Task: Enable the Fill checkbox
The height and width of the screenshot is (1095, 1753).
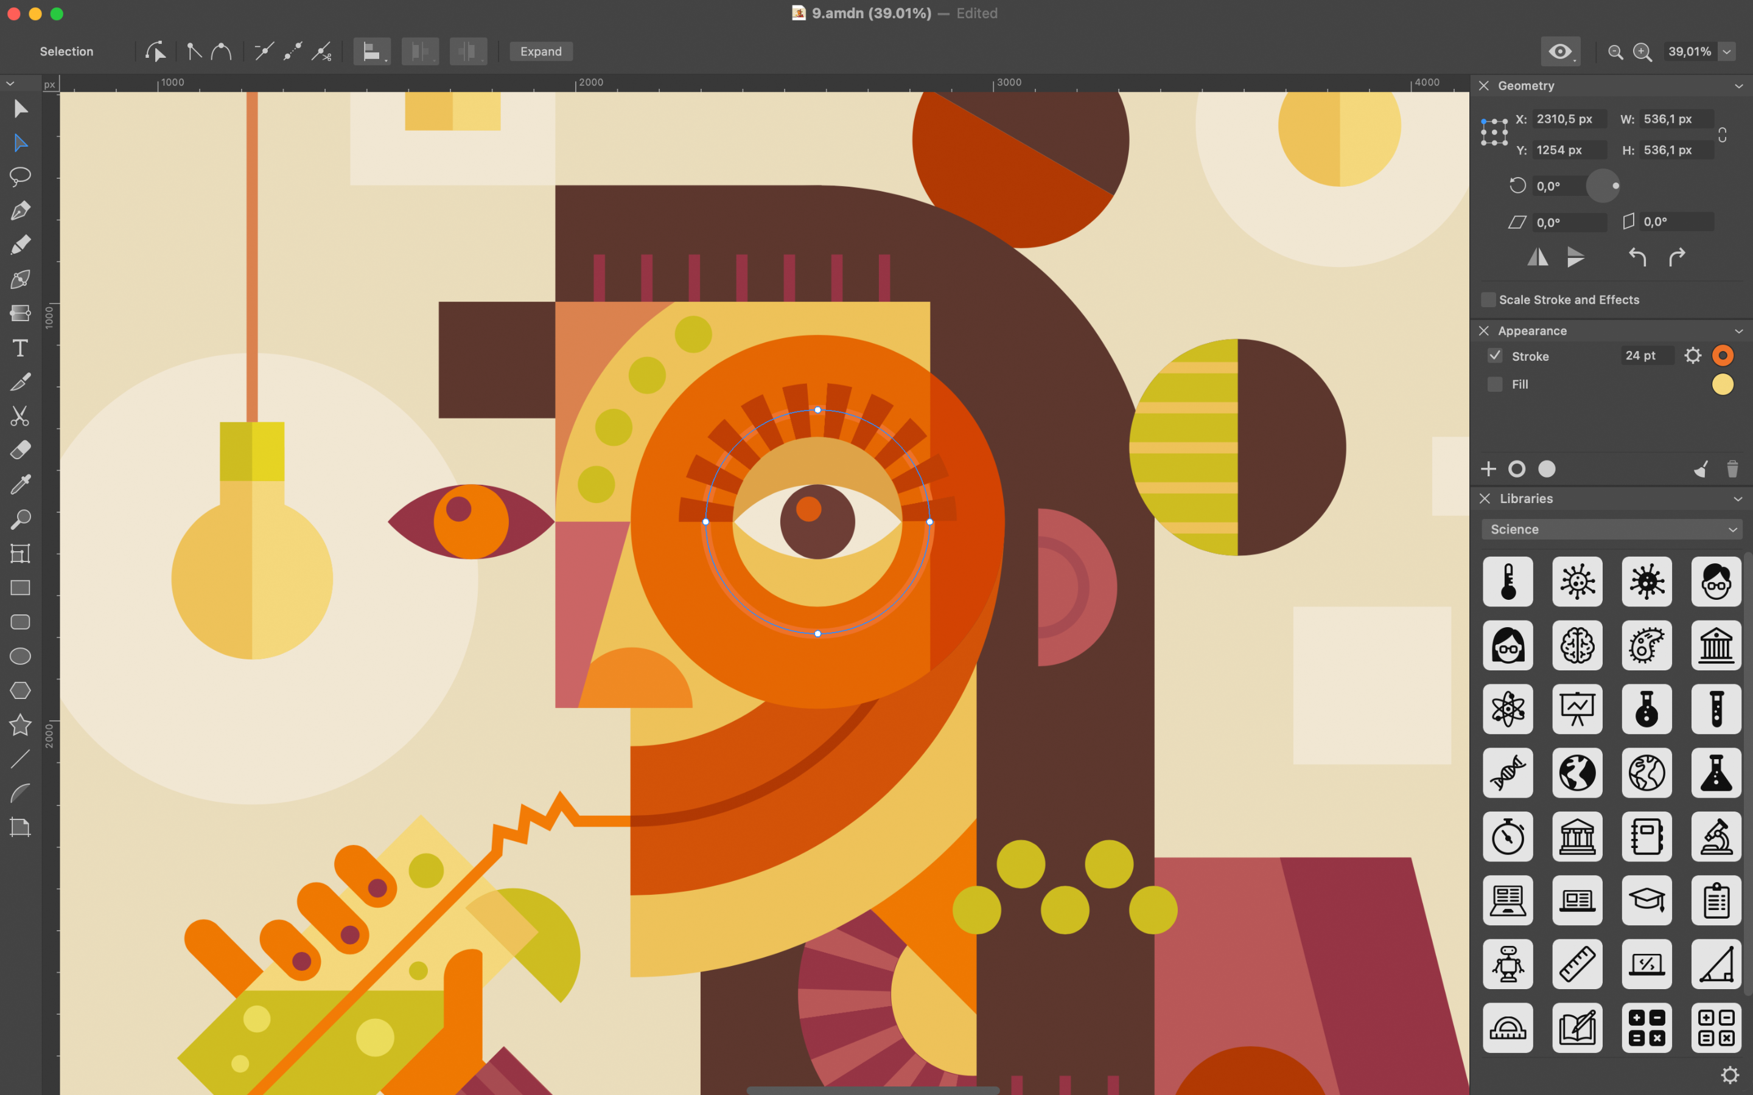Action: [1494, 384]
